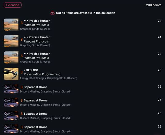Viewport: 165px width, 135px height.
Task: Open the third Precise Hunter ship thumbnail
Action: click(11, 57)
